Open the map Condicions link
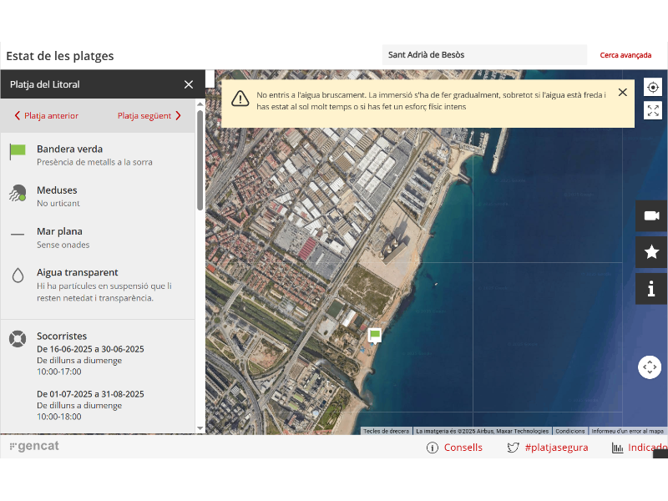This screenshot has height=501, width=668. (570, 431)
